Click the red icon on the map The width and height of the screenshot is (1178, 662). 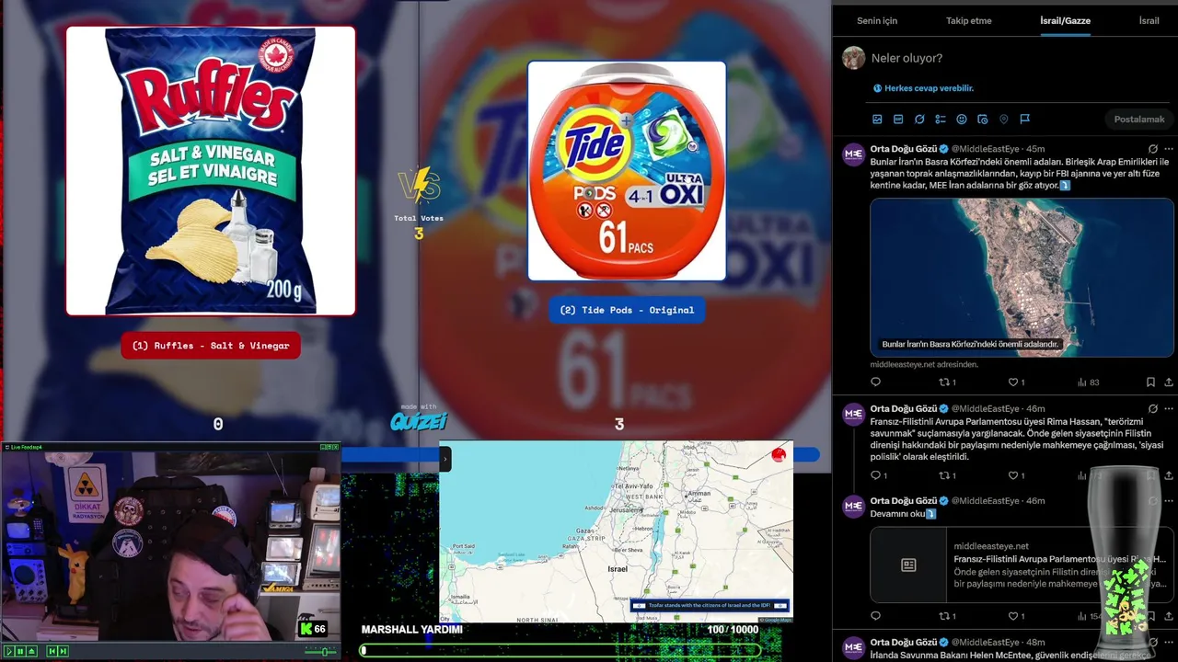tap(779, 455)
